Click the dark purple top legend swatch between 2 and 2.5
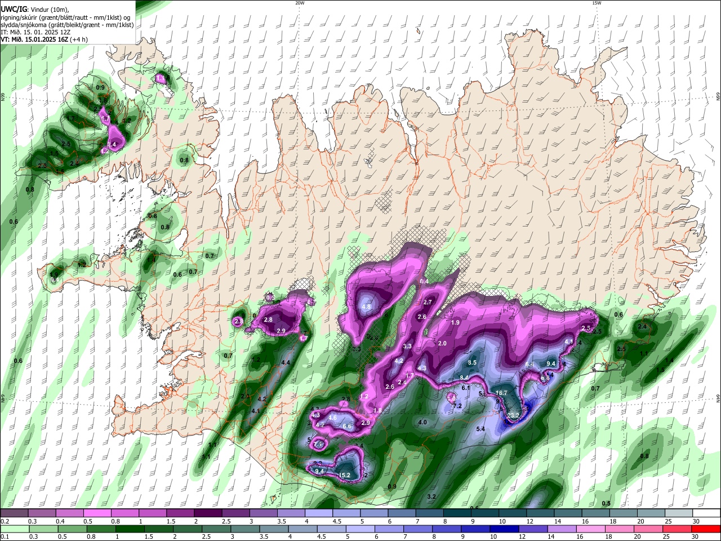The height and width of the screenshot is (541, 721). [x=208, y=513]
